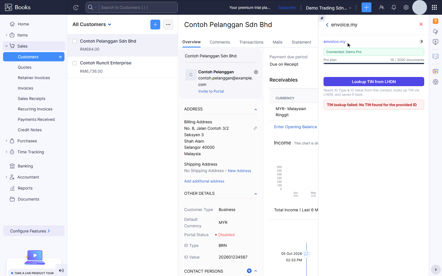442x276 pixels.
Task: Tick the Contoh Runcit Enterprise checkbox
Action: (75, 63)
